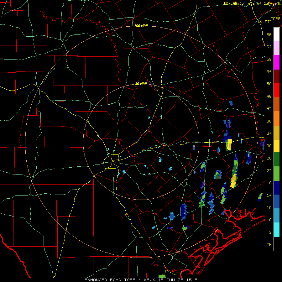Screen dimensions: 282x282
Task: Pick the magenta legend color block
Action: tap(277, 62)
